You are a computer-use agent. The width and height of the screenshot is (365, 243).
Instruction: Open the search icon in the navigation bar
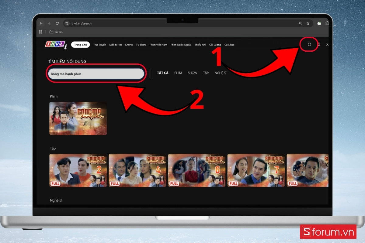309,44
